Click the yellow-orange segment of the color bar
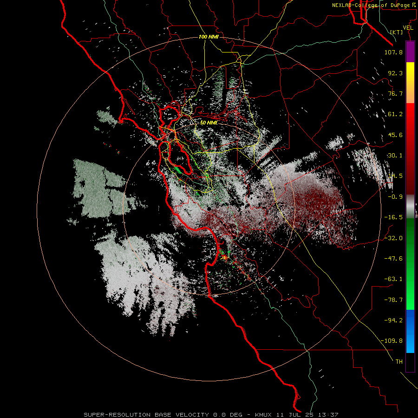The height and width of the screenshot is (418, 418). pos(410,83)
